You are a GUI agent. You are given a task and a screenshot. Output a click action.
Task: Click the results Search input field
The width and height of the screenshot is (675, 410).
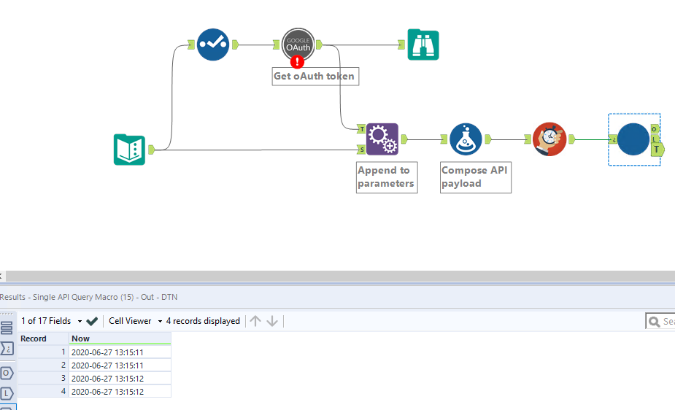661,322
